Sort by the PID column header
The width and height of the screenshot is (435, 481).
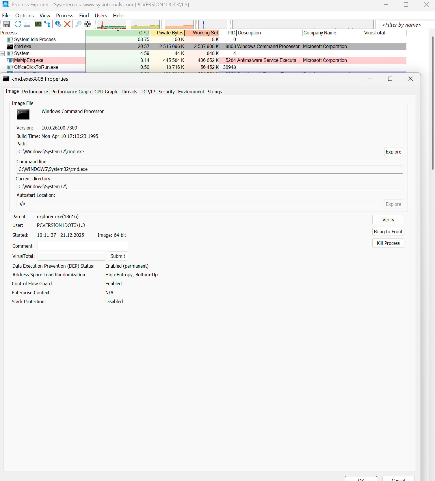pyautogui.click(x=228, y=33)
